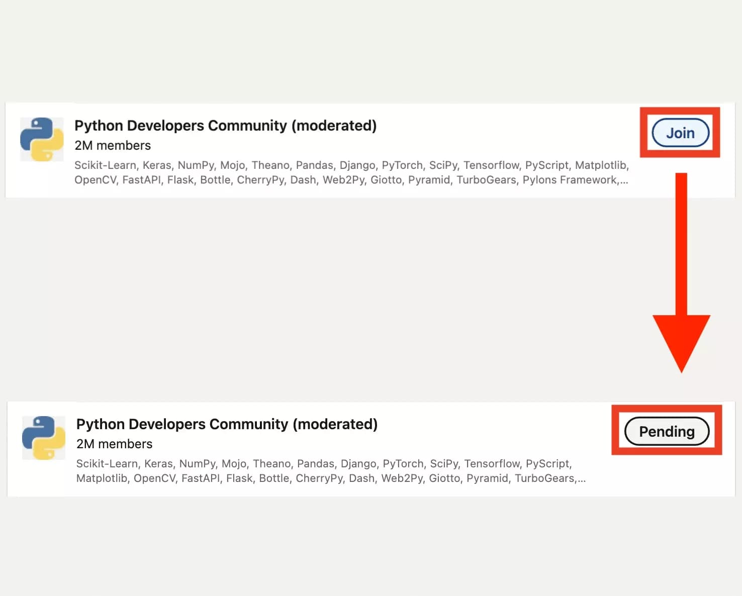Click the Join button on the top group card
The height and width of the screenshot is (596, 742).
(x=680, y=133)
